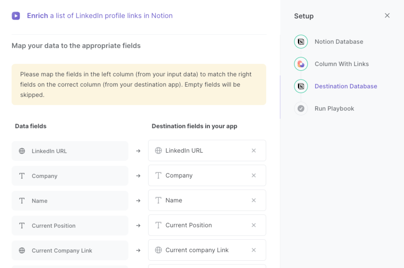Clear the LinkedIn URL destination mapping

[254, 151]
